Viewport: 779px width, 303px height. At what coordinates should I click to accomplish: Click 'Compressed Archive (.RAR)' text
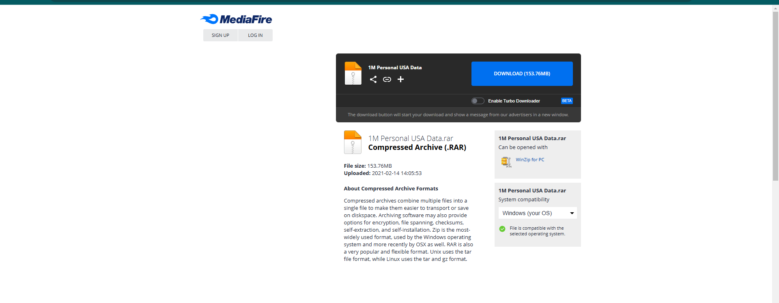[417, 147]
